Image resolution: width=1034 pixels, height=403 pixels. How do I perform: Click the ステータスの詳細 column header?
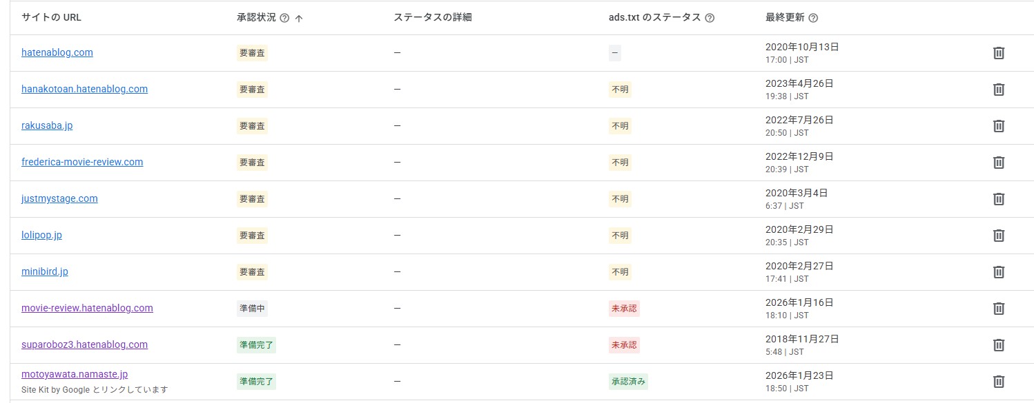(433, 17)
